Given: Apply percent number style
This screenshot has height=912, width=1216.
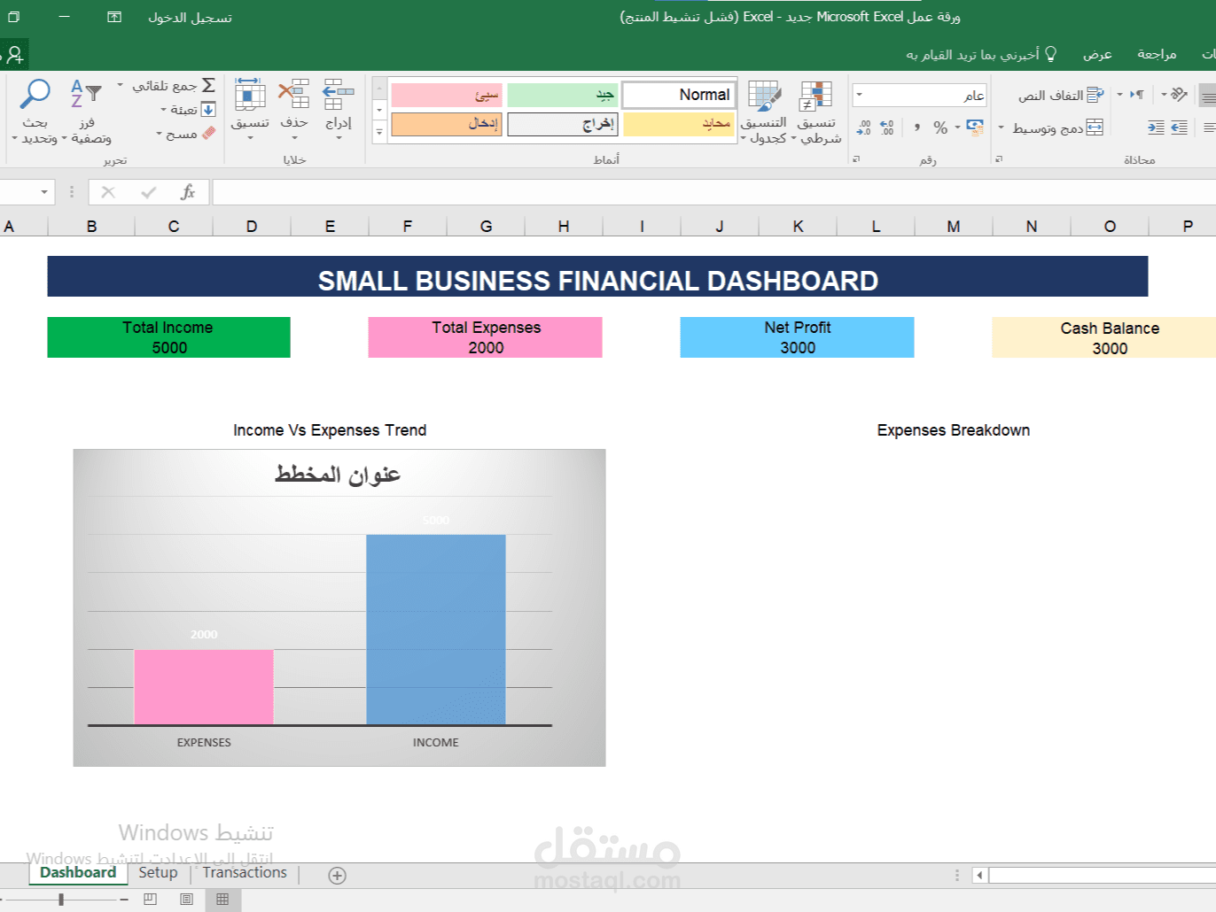Looking at the screenshot, I should (940, 128).
